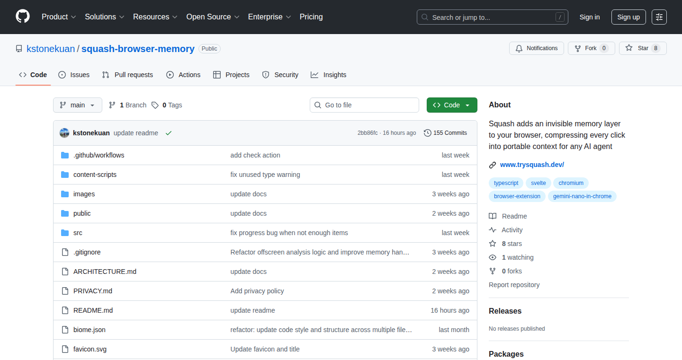Click the Sign in link
Viewport: 682px width, 360px height.
click(590, 17)
